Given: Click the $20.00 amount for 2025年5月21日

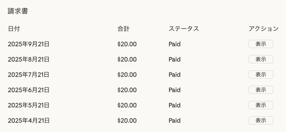Looking at the screenshot, I should (x=127, y=105).
